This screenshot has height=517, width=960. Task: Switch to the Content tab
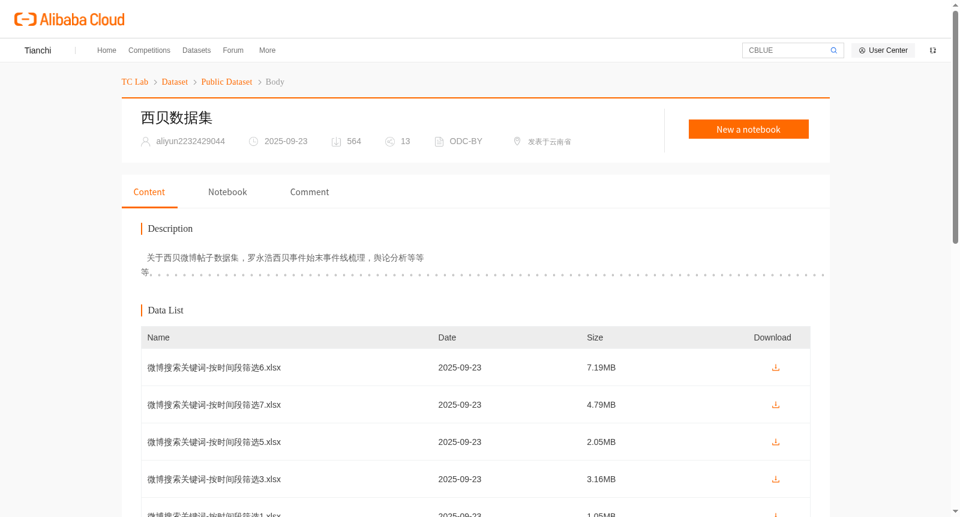tap(149, 192)
